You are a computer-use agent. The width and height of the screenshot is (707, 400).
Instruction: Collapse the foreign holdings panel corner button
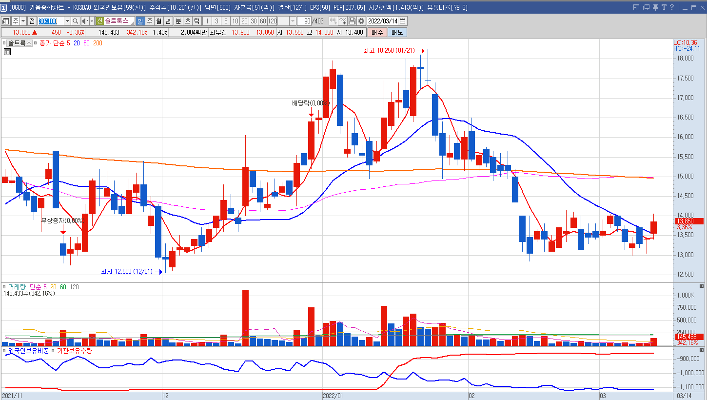[x=702, y=350]
